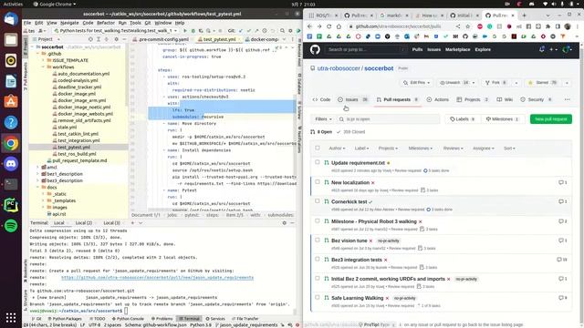
Task: Open Milestones button near search
Action: pos(502,119)
